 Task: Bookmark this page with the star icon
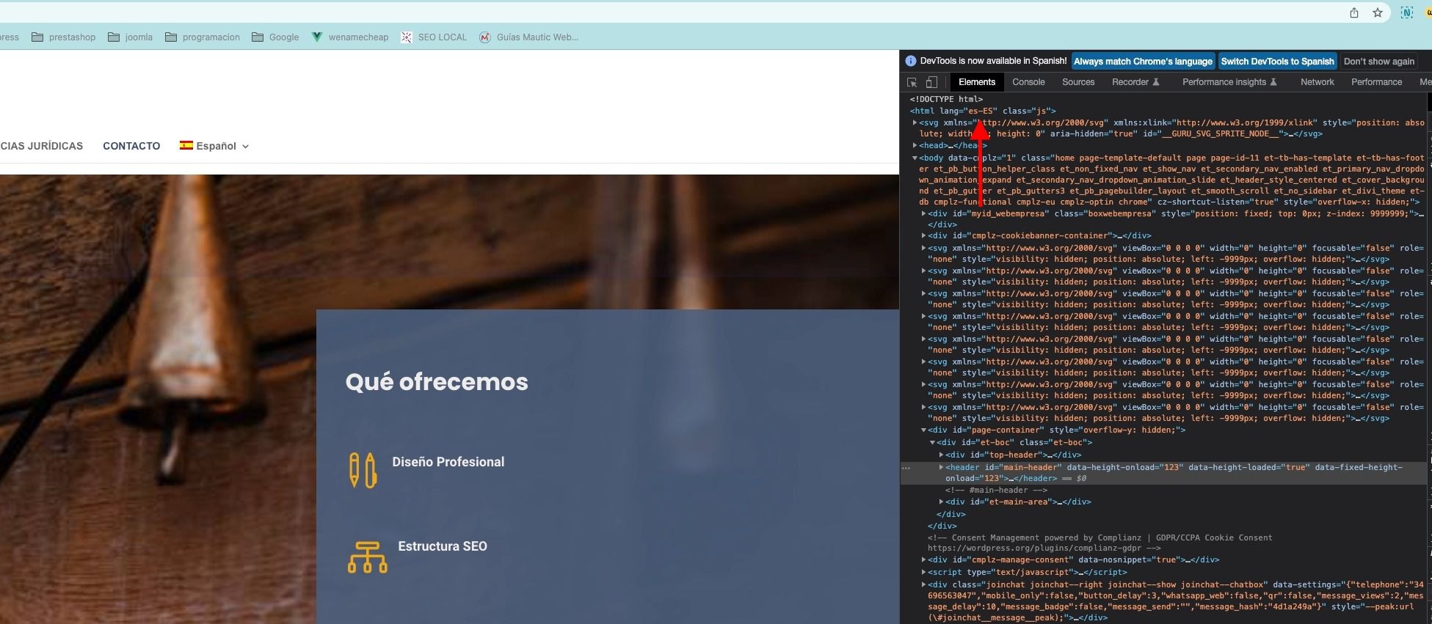[x=1377, y=12]
